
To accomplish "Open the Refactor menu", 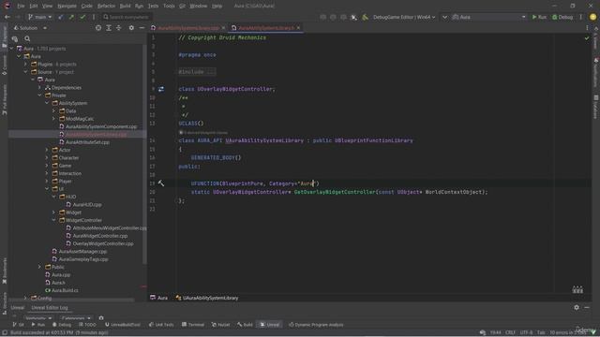I will coord(106,6).
